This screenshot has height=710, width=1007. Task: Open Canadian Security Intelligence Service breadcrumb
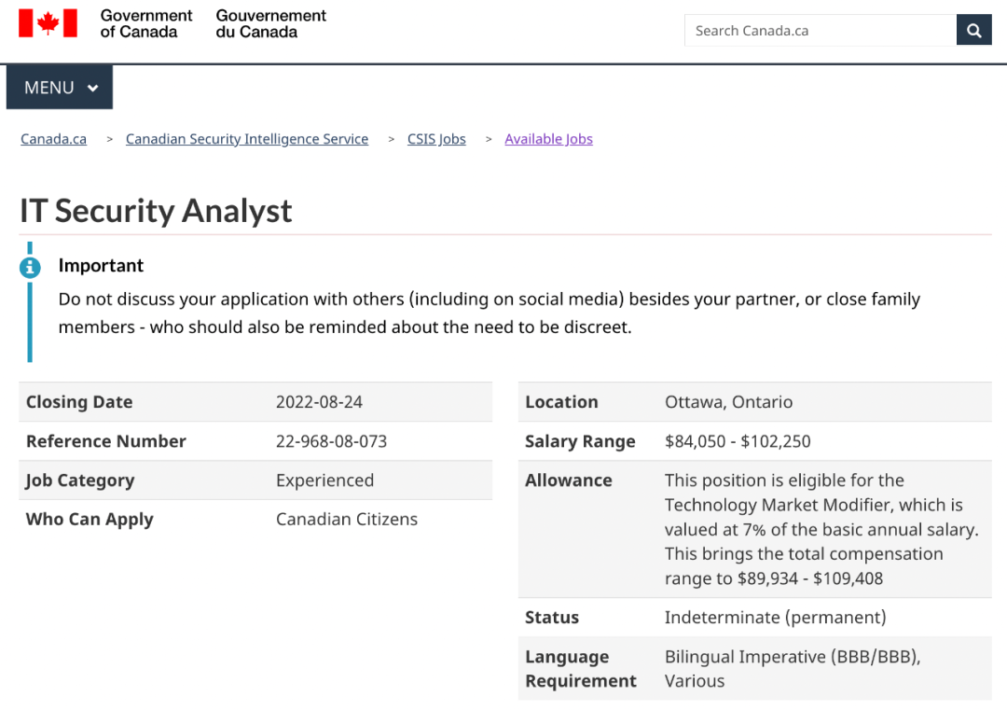coord(247,139)
